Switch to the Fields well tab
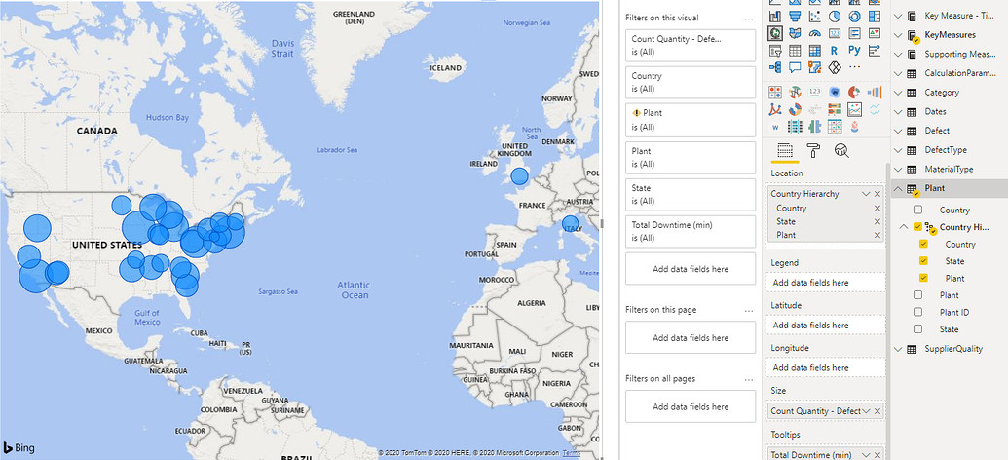This screenshot has width=1008, height=460. tap(784, 150)
